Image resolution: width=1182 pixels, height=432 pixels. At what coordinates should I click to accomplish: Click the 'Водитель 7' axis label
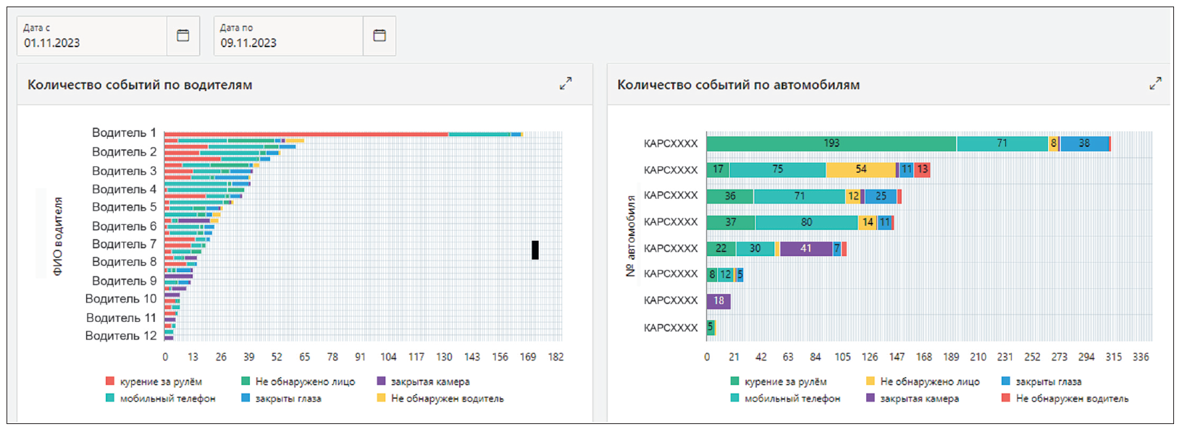tap(124, 244)
